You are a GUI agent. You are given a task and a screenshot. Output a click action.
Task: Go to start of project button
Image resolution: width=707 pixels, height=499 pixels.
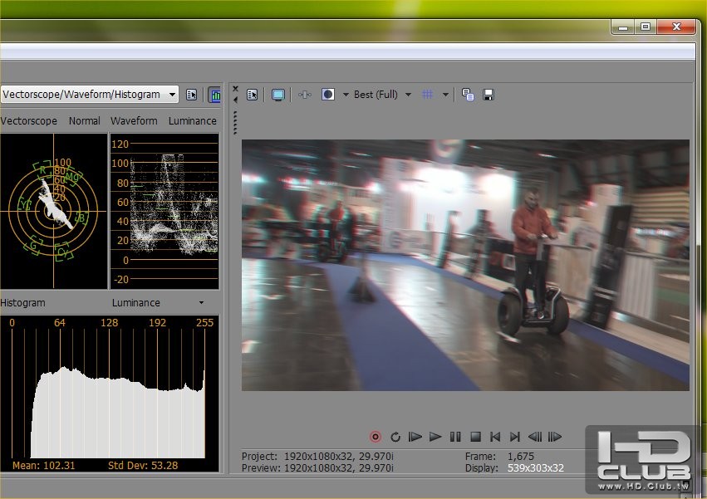pyautogui.click(x=495, y=437)
